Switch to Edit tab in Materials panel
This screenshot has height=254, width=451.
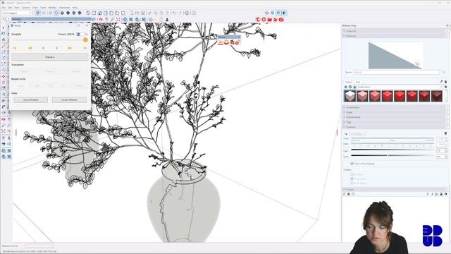358,82
